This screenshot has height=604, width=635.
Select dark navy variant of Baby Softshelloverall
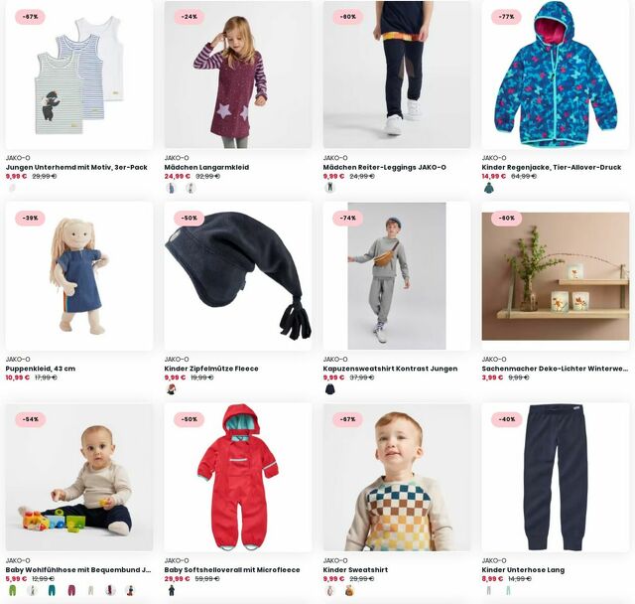tap(172, 590)
